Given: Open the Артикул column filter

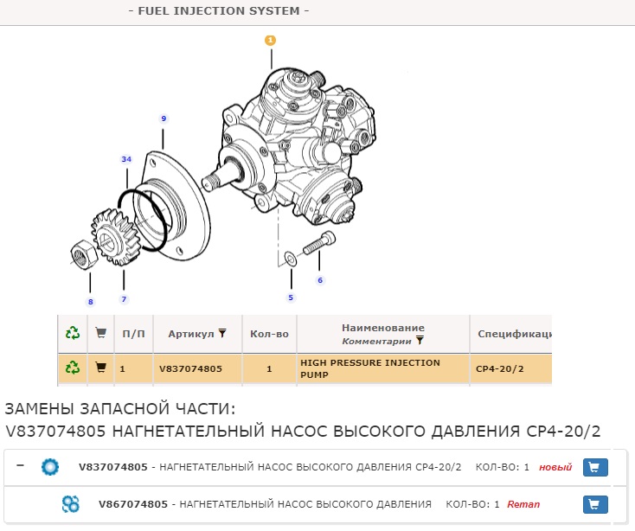Looking at the screenshot, I should (222, 333).
